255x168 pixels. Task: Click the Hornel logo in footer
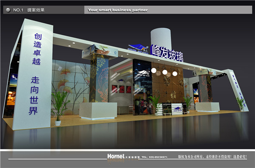(x=116, y=156)
